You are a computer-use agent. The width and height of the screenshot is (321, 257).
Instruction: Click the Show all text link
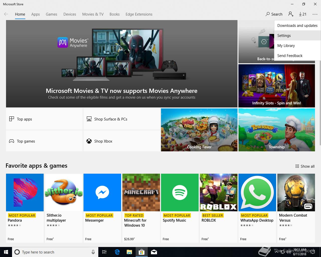coord(307,166)
